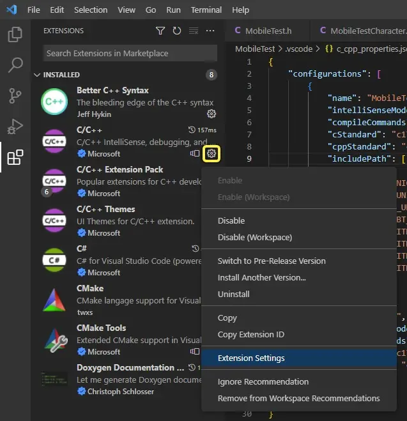Open the Help menu
Viewport: 407px width, 421px height.
click(x=240, y=10)
